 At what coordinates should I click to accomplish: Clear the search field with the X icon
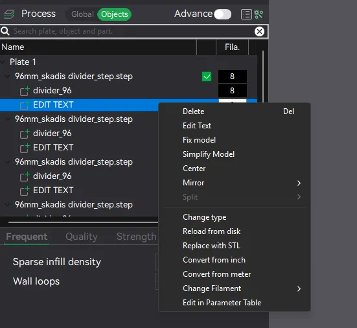pos(259,31)
